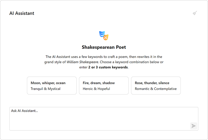Click the italic William Shakespeare text
208x140 pixels.
[82, 62]
